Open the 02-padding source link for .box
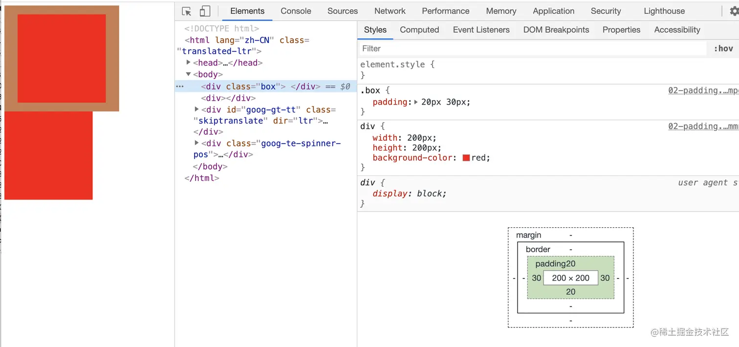Viewport: 739px width, 347px height. click(703, 90)
